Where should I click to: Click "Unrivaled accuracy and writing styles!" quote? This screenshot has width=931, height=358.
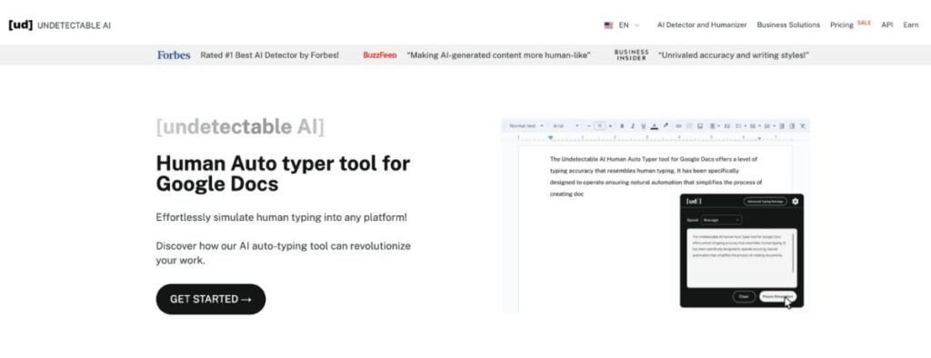pos(734,55)
